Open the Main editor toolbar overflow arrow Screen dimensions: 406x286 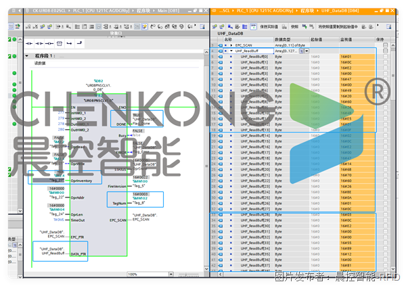(x=196, y=26)
